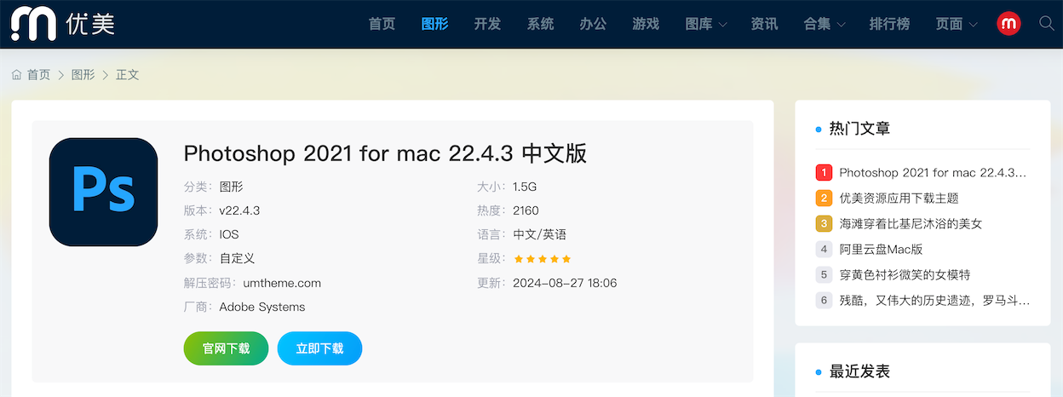Open the 开发 nav item
1063x397 pixels.
pos(487,24)
